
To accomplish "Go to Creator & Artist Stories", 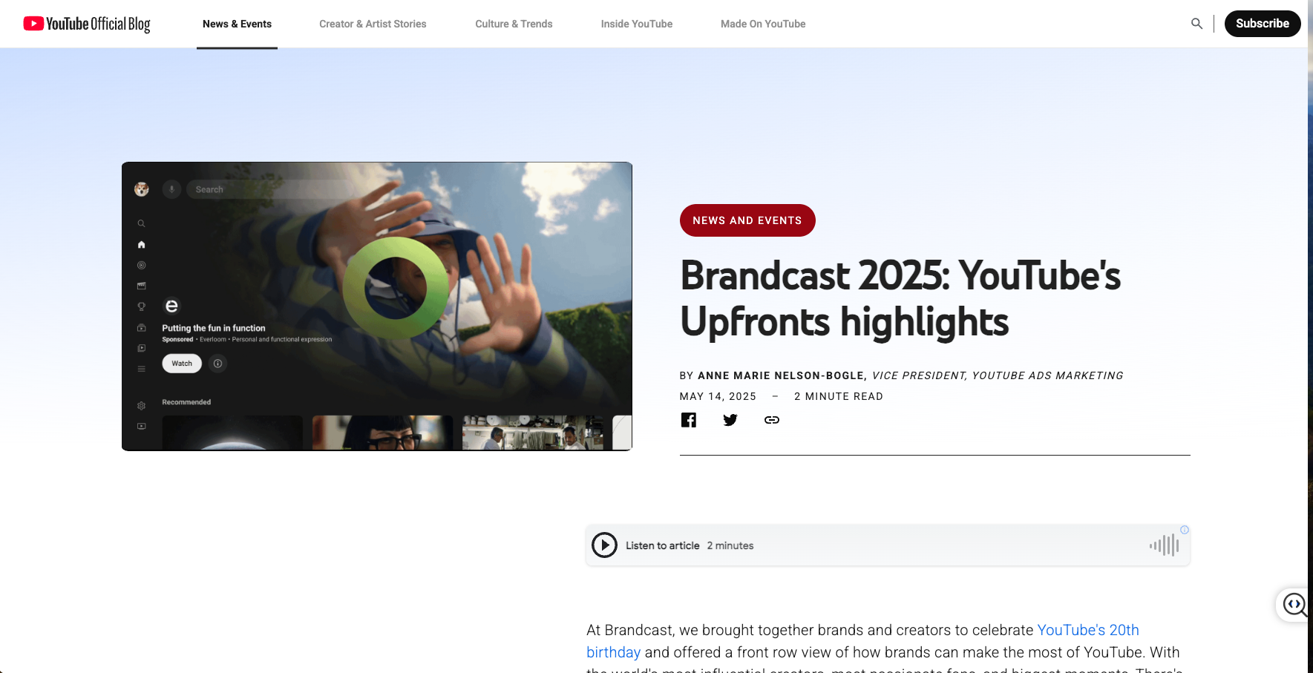I will click(x=373, y=24).
